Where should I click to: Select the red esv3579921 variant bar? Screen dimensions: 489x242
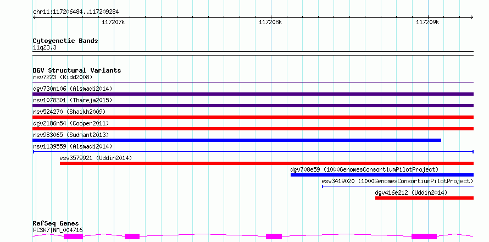point(266,163)
